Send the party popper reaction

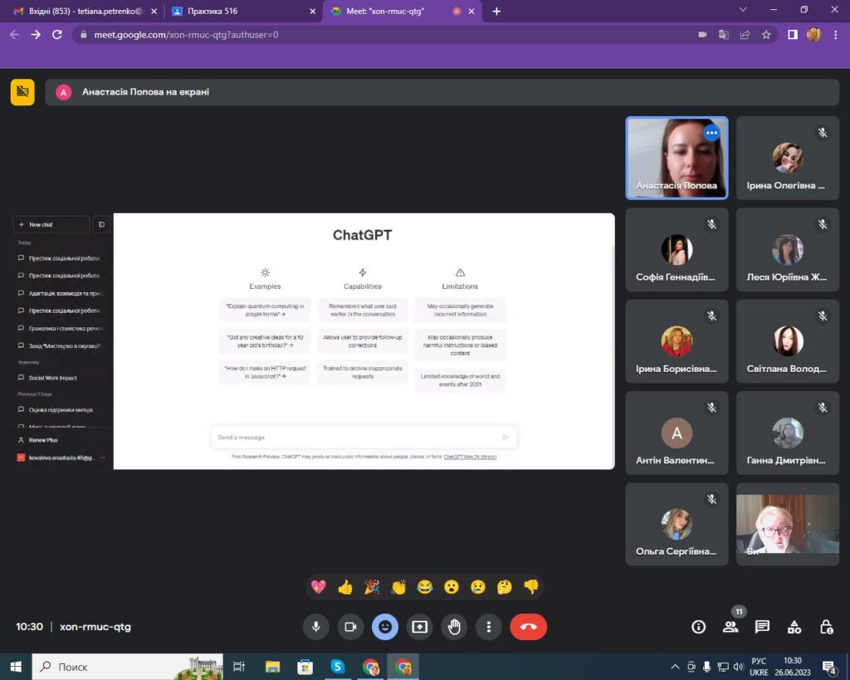pyautogui.click(x=372, y=587)
